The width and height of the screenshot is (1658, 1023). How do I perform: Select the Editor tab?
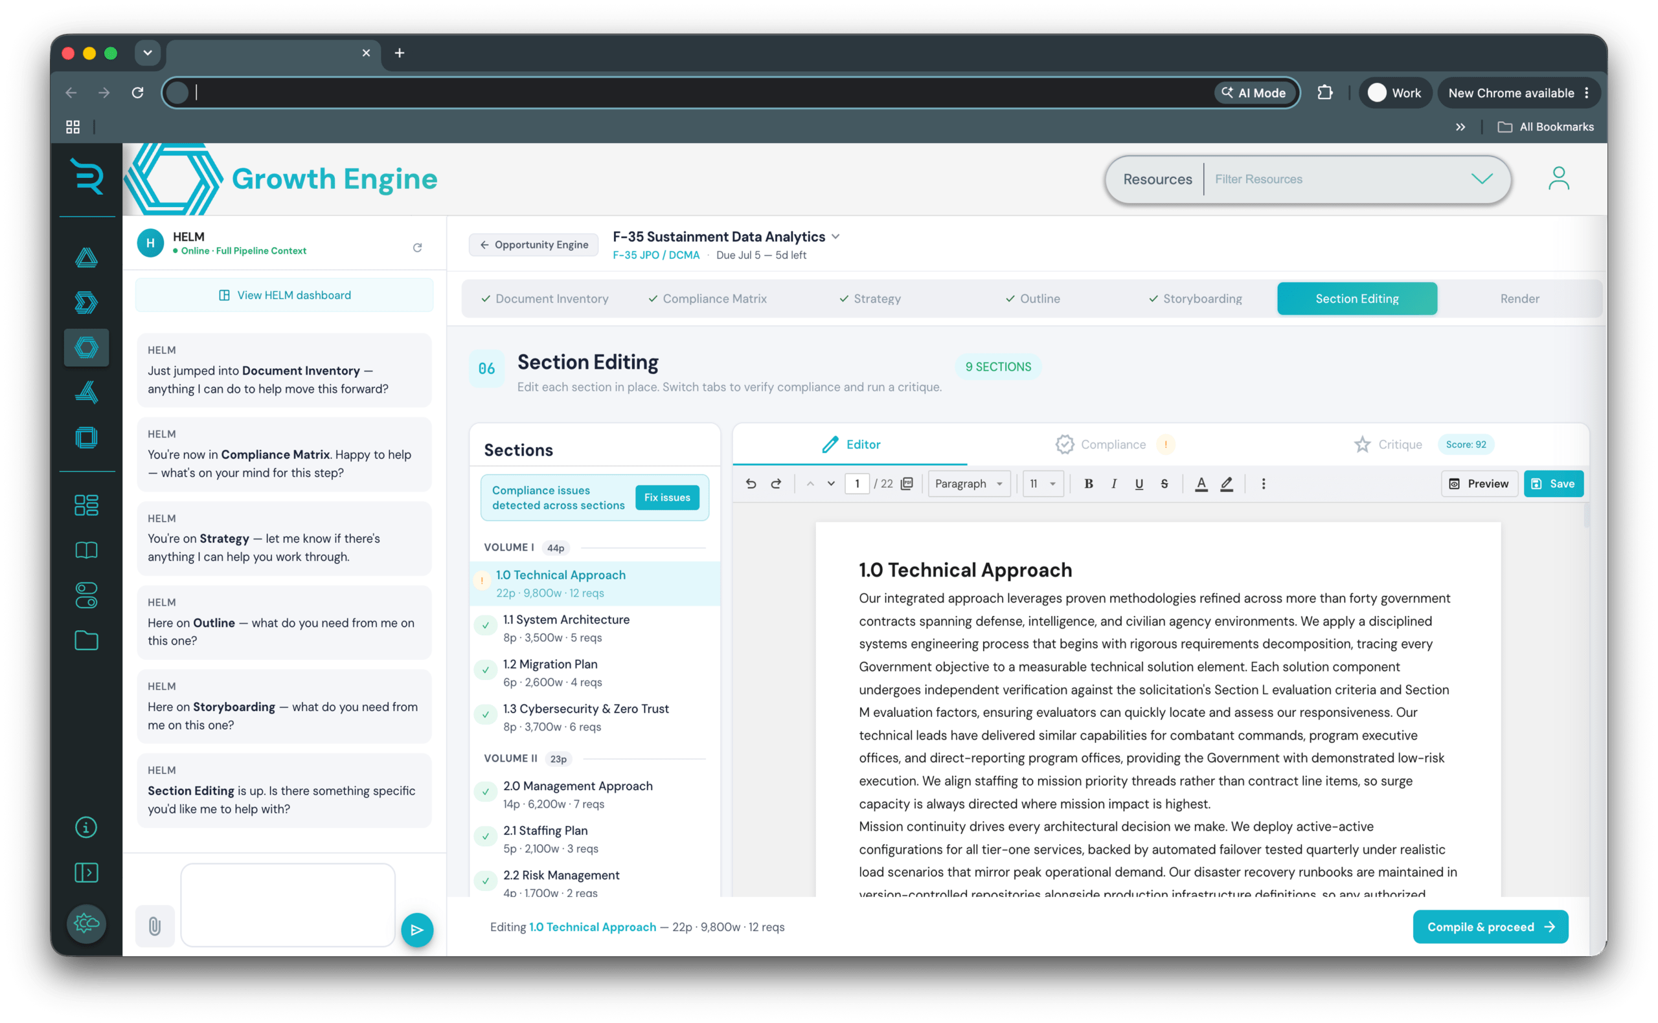(850, 444)
